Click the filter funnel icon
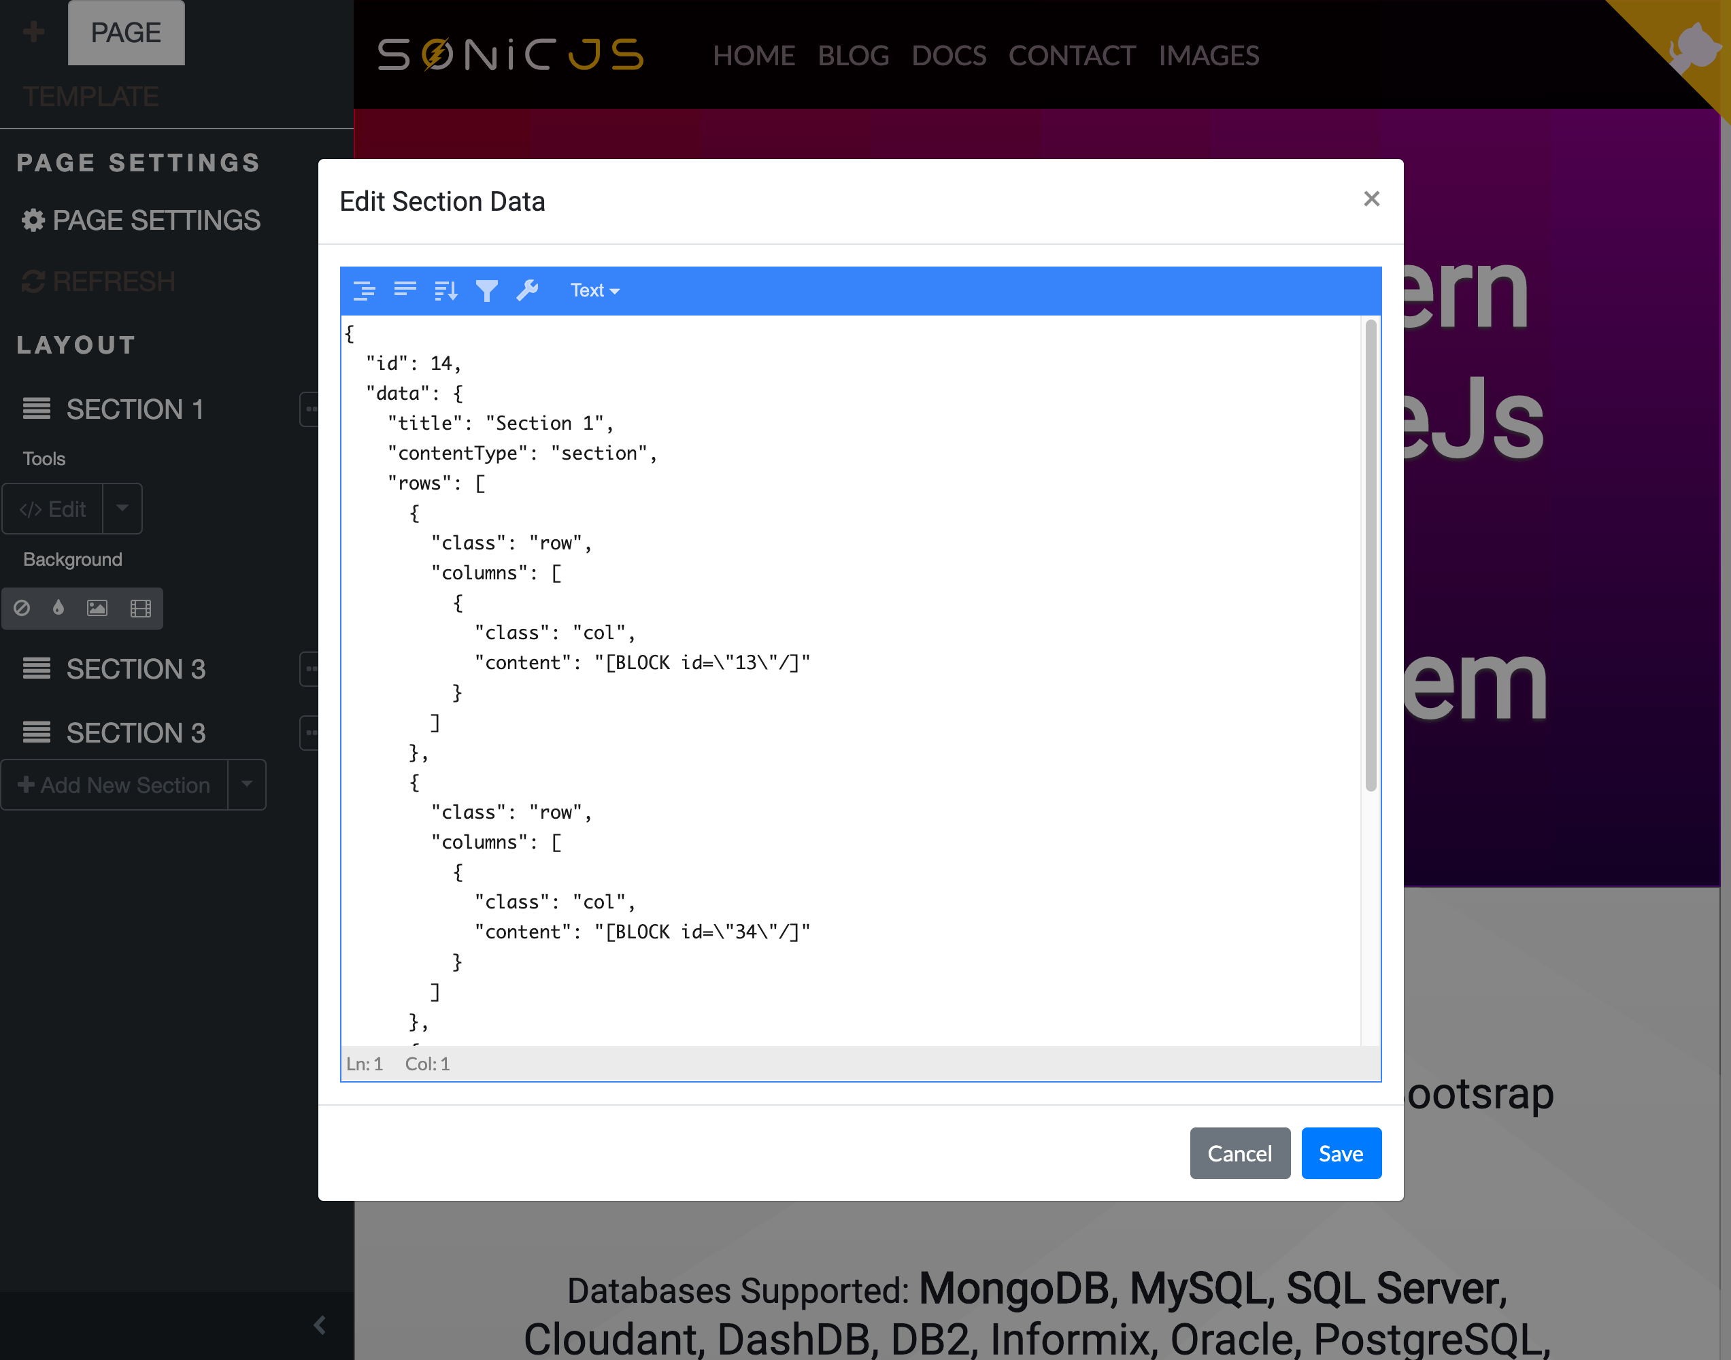This screenshot has width=1731, height=1360. click(486, 290)
